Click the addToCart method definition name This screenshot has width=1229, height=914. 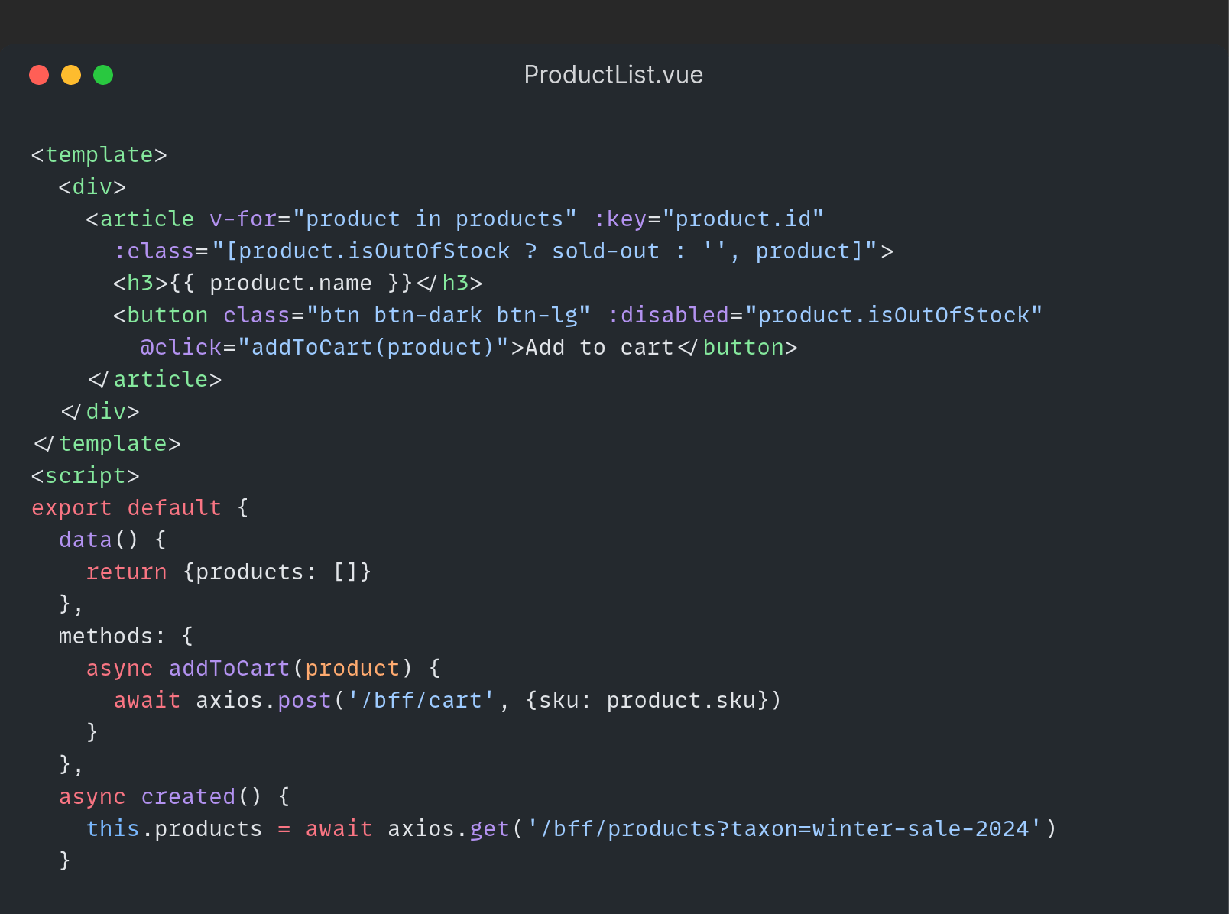coord(229,669)
